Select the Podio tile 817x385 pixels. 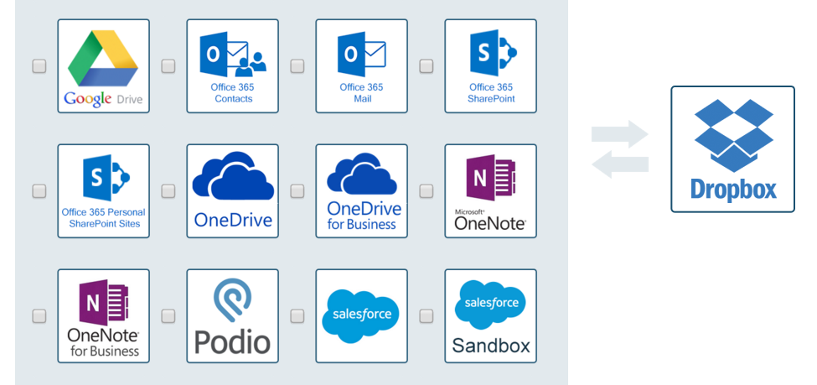232,316
